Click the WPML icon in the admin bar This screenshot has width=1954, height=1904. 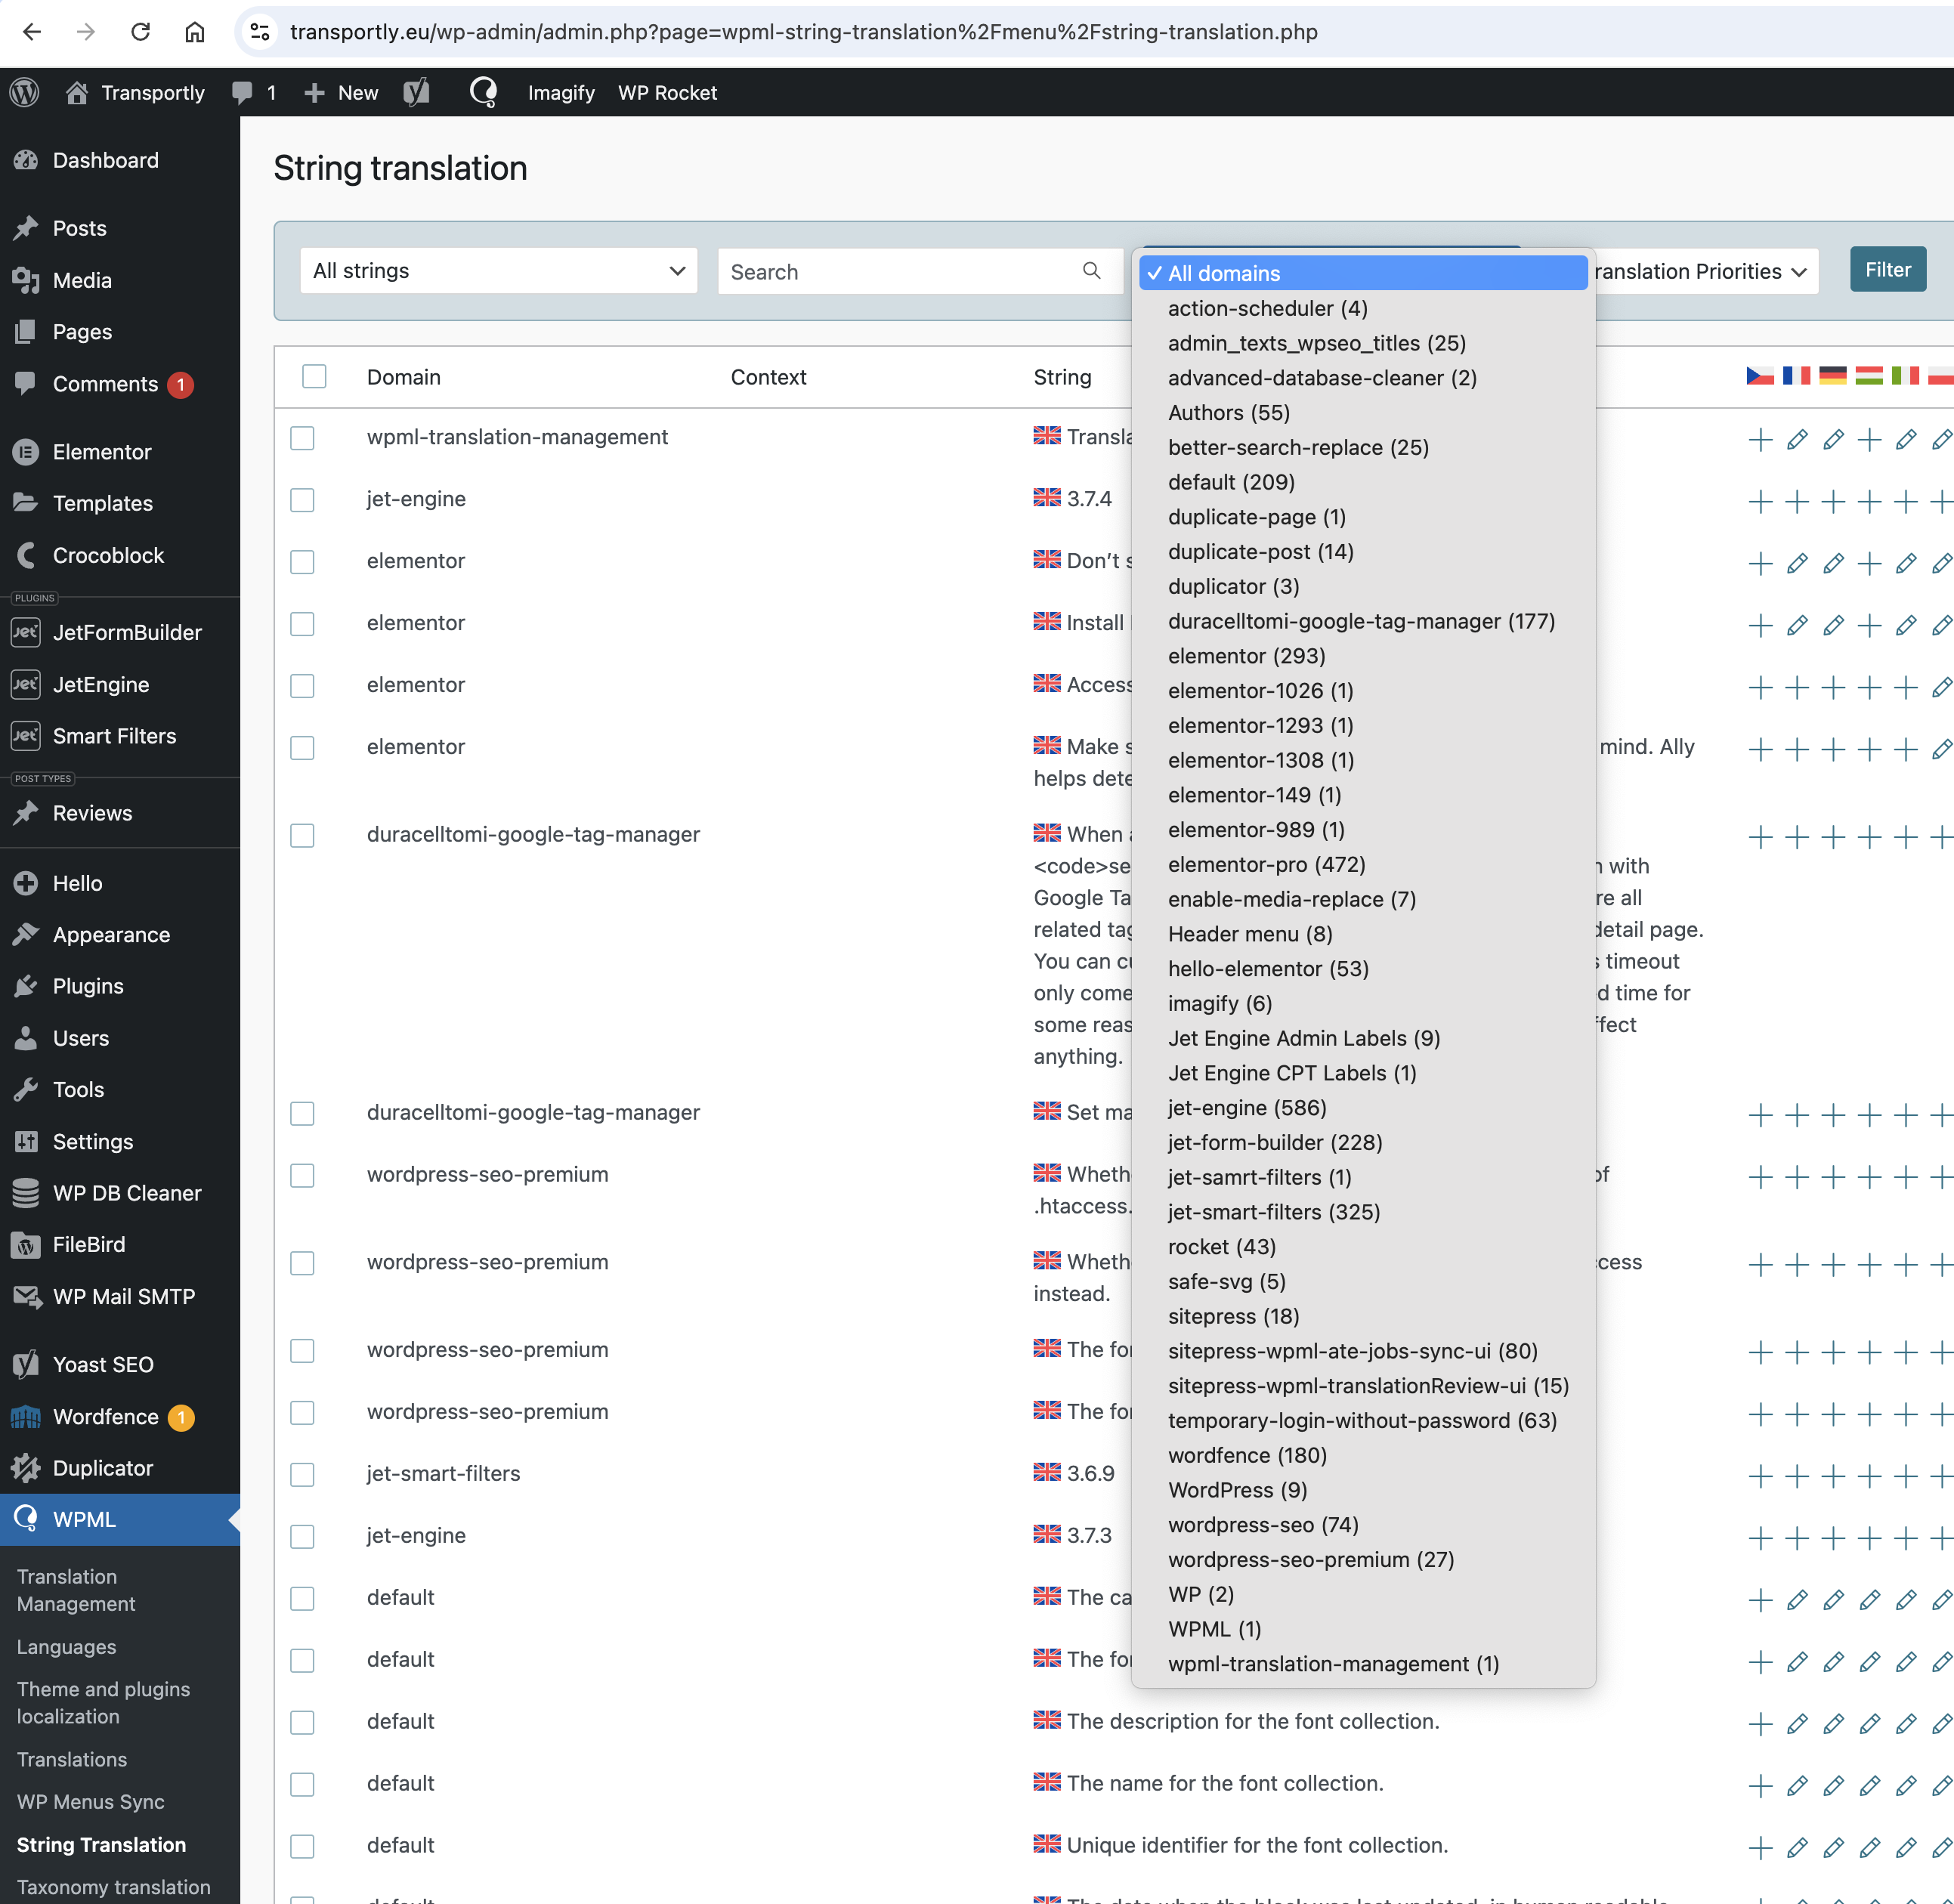484,93
